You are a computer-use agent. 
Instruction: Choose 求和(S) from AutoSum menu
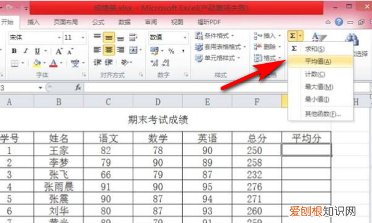click(320, 49)
